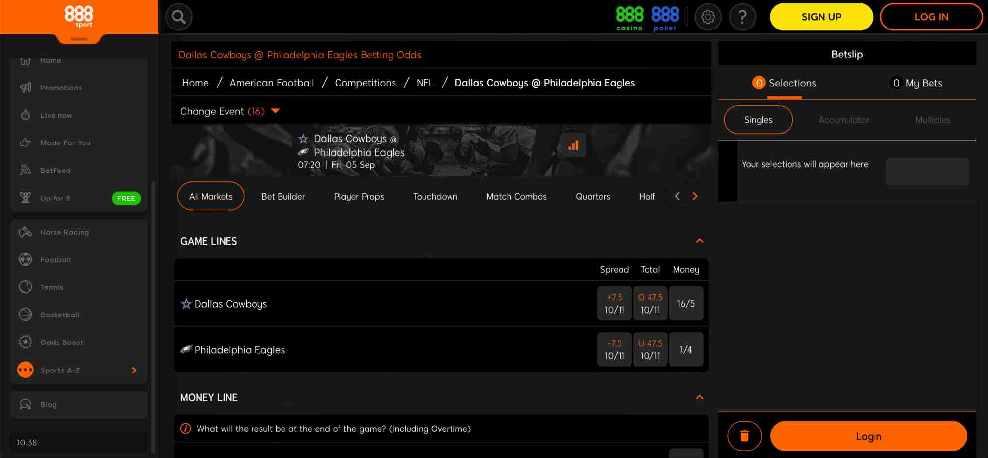Image resolution: width=988 pixels, height=458 pixels.
Task: Click the Horse Racing icon
Action: point(26,232)
